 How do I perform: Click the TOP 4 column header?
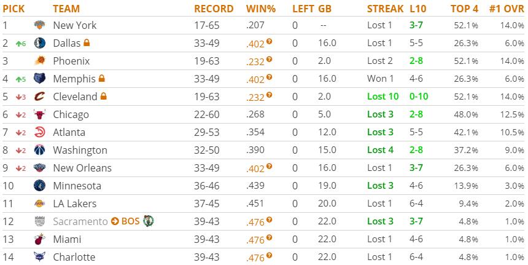pos(464,9)
